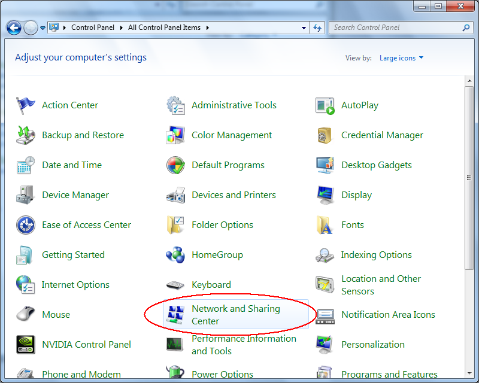Viewport: 479px width, 383px height.
Task: Click the Control Panel breadcrumb
Action: 93,28
